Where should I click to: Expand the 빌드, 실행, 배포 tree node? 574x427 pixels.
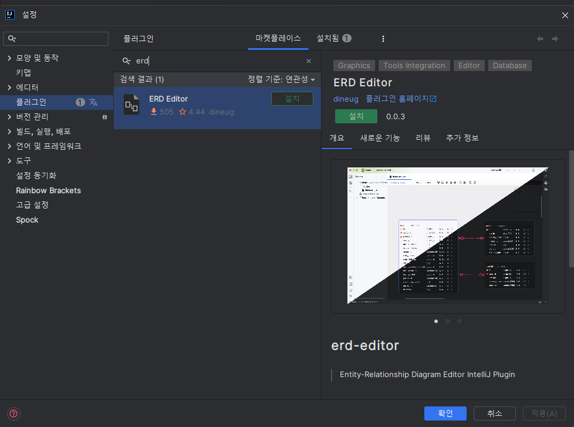pos(9,132)
